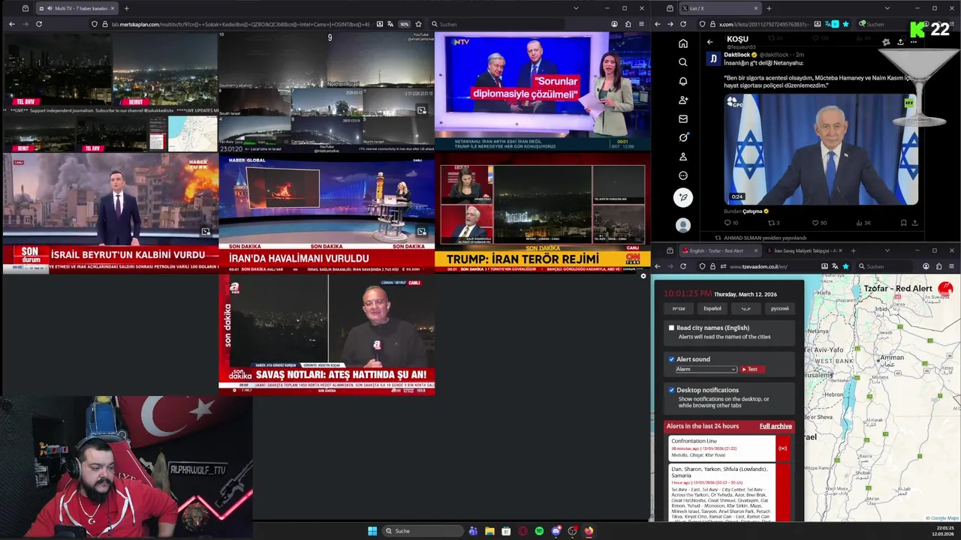Viewport: 961px width, 540px height.
Task: Open Çatışma source link under video
Action: pyautogui.click(x=752, y=211)
